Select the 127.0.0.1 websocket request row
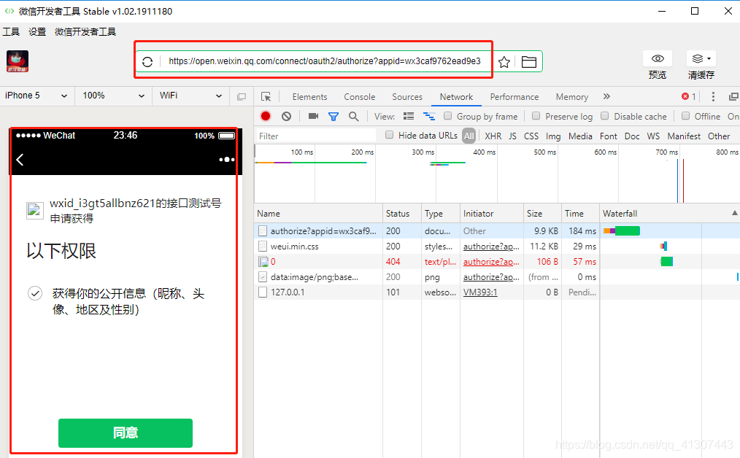The image size is (740, 458). (497, 292)
